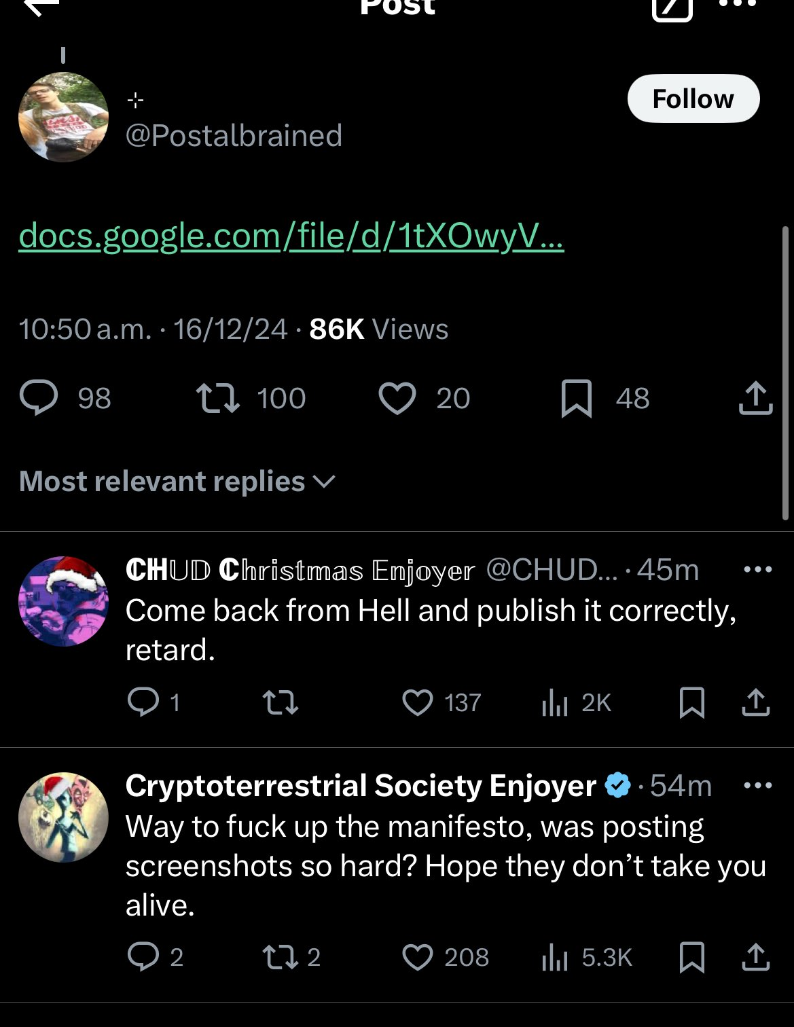Viewport: 794px width, 1027px height.
Task: Bookmark the main post with 48 bookmarks
Action: click(x=577, y=398)
